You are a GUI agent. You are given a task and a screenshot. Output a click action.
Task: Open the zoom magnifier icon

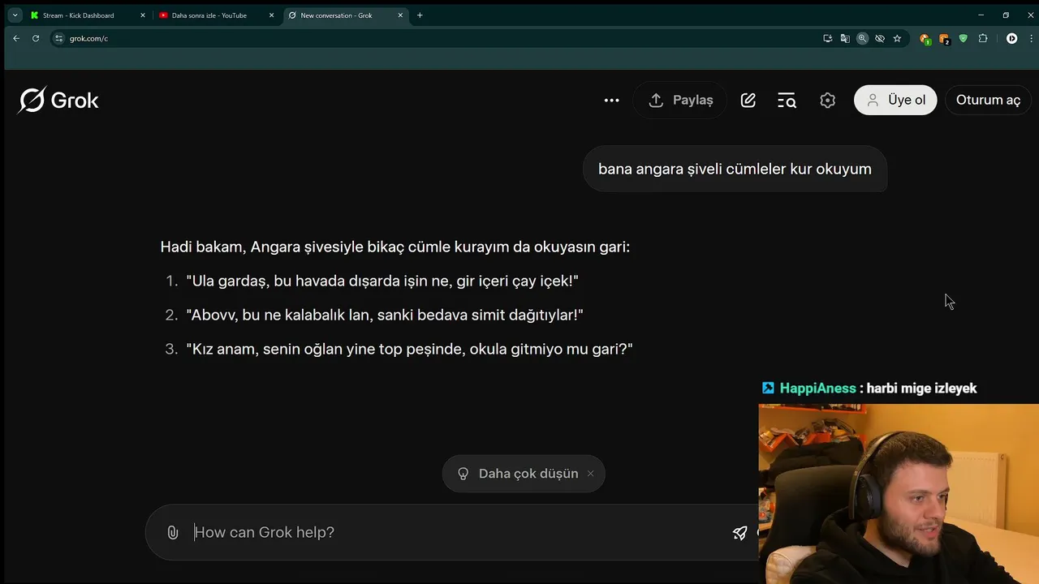(x=862, y=38)
